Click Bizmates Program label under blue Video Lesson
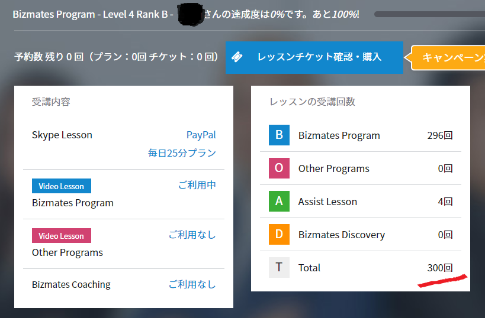This screenshot has width=485, height=318. point(73,203)
